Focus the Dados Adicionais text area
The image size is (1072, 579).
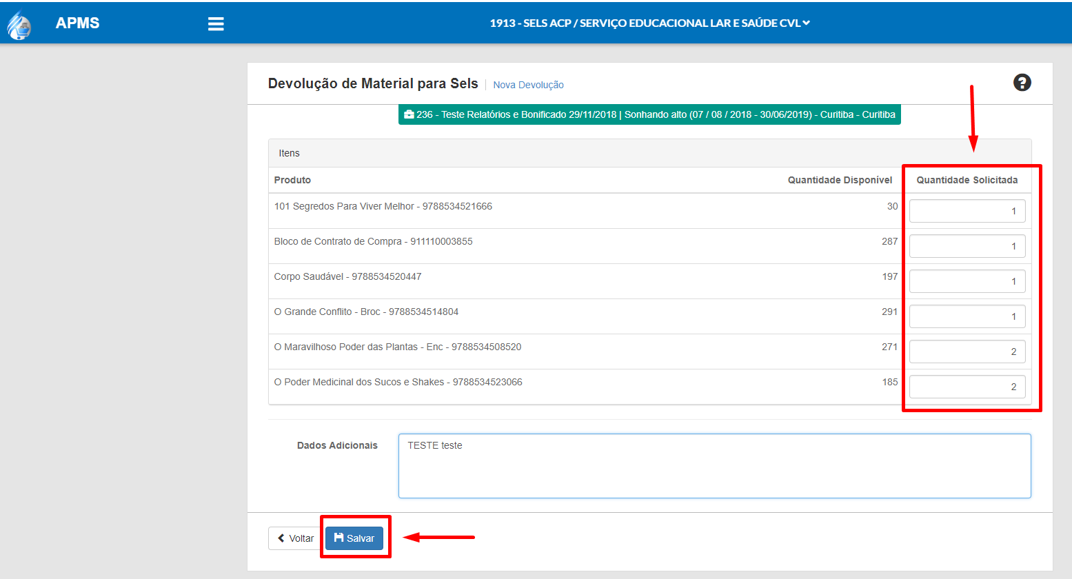pyautogui.click(x=715, y=466)
